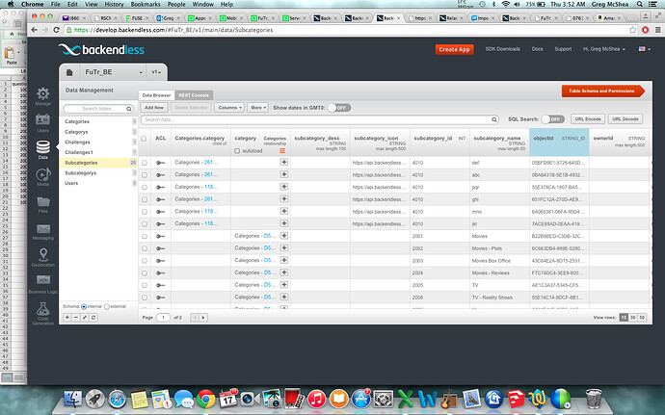This screenshot has height=415, width=665.
Task: Toggle the SQL Search switch
Action: pos(552,119)
